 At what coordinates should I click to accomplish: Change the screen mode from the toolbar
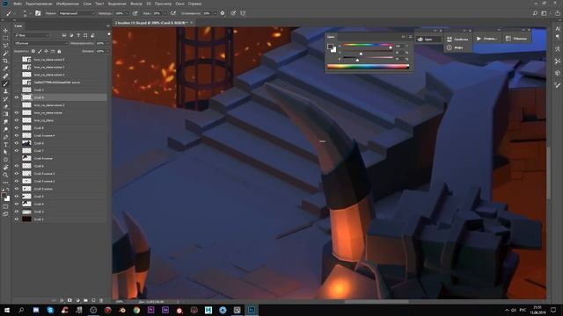point(5,214)
